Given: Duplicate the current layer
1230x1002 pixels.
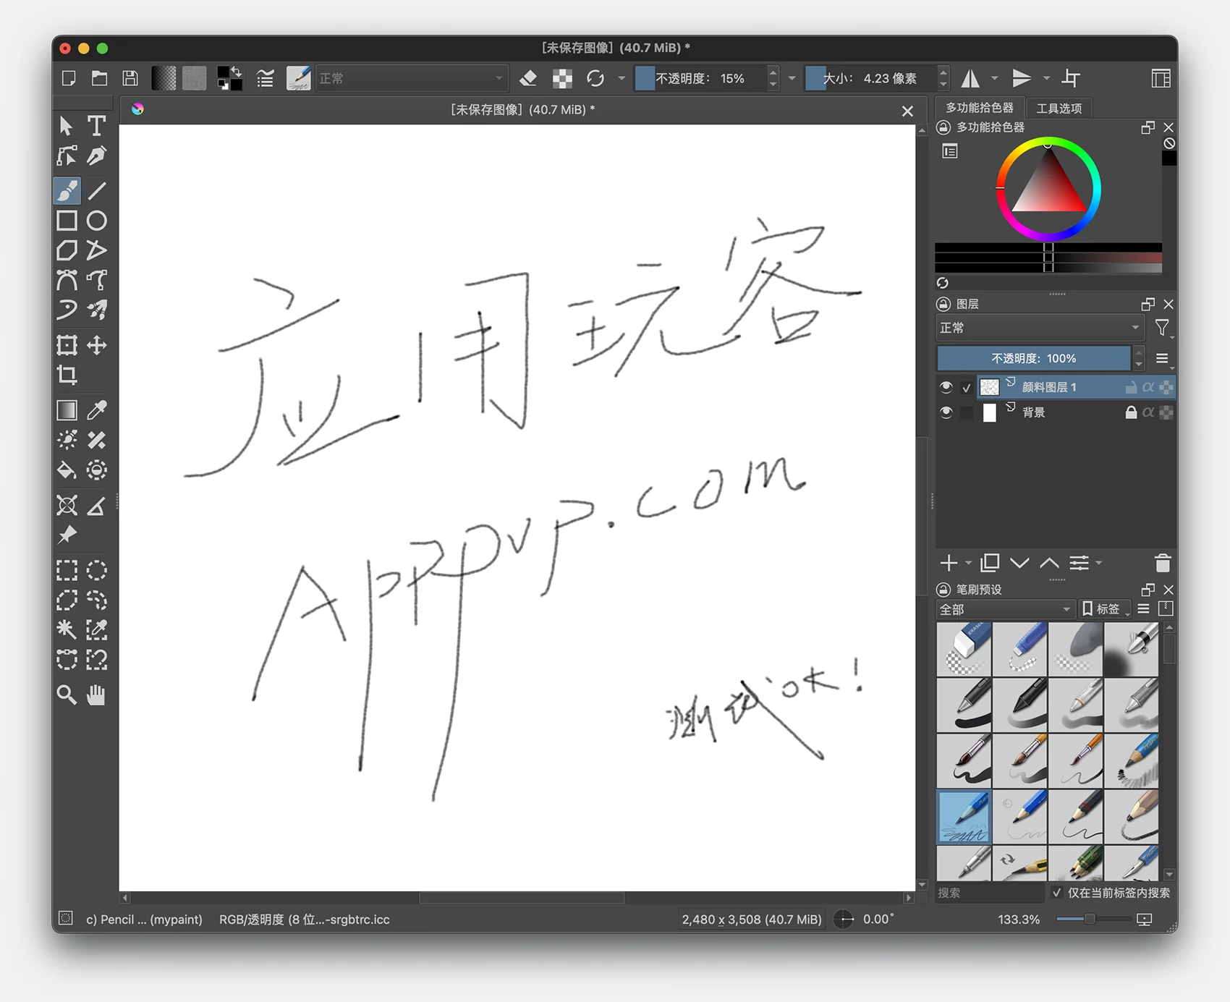Looking at the screenshot, I should coord(990,563).
